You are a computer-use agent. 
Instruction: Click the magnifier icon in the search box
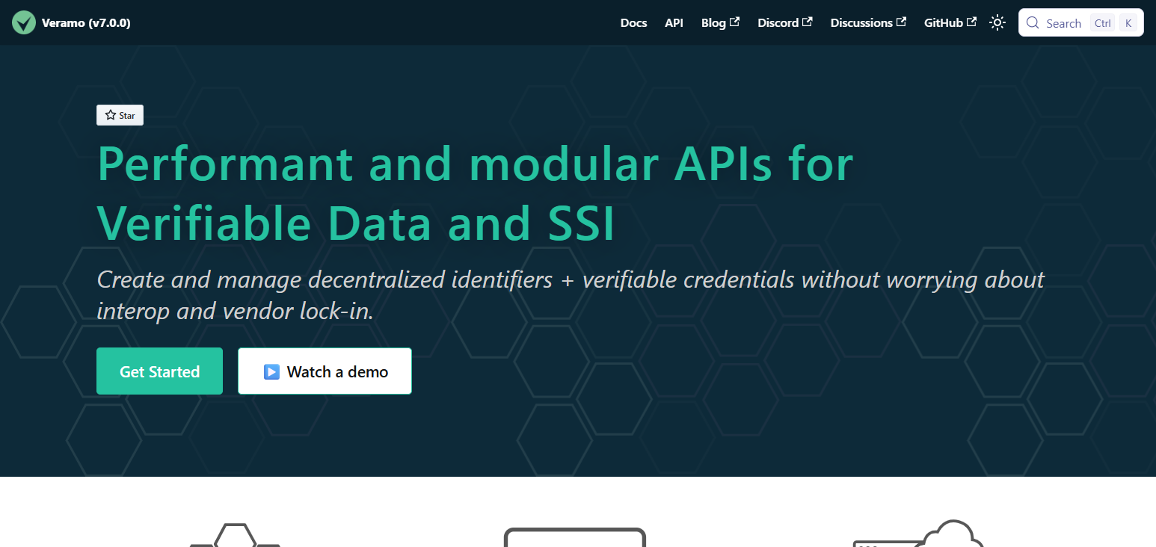pos(1033,22)
